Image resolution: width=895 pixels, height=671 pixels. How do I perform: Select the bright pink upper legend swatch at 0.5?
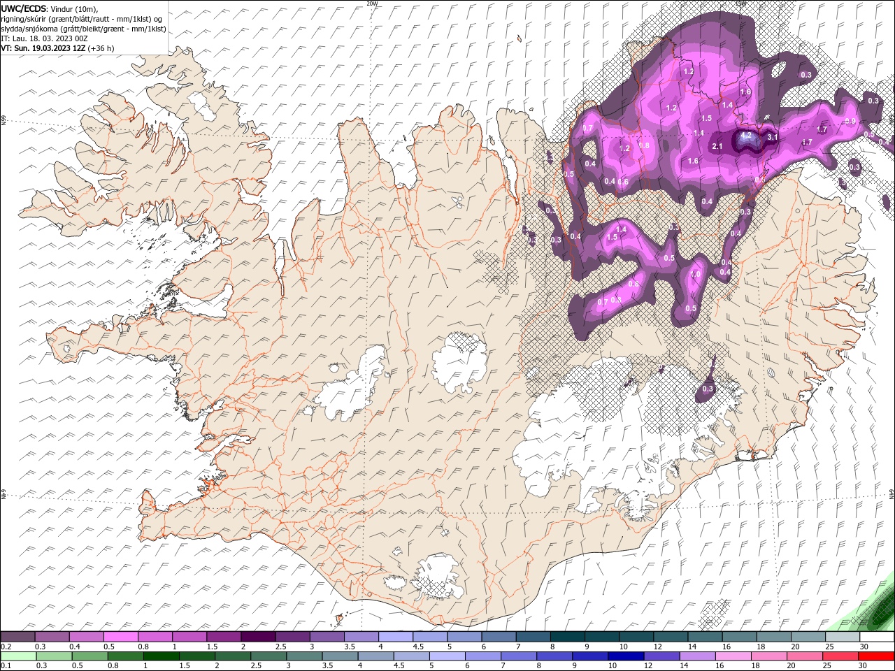click(120, 637)
